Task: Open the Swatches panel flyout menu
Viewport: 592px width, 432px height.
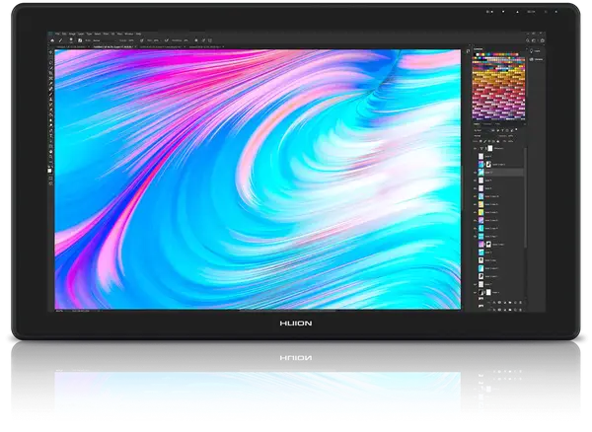Action: (525, 49)
